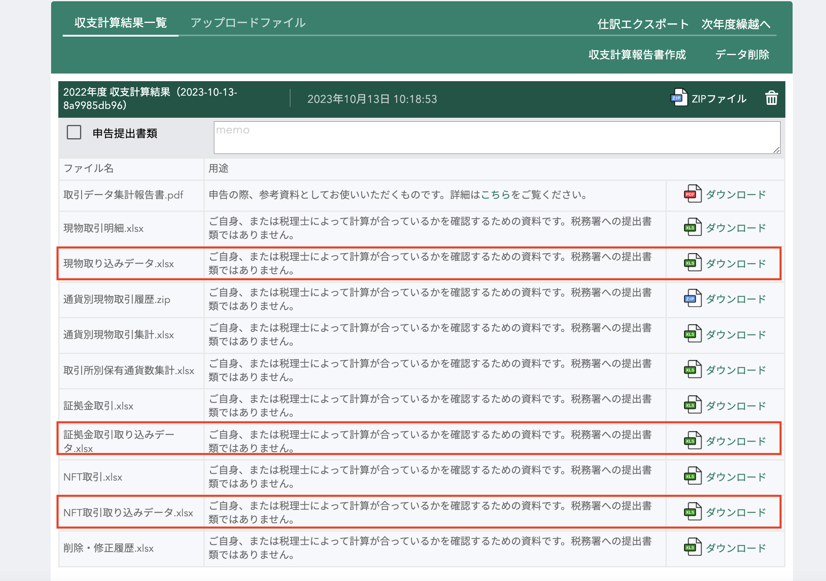Click データ削除 in the header

click(x=742, y=55)
